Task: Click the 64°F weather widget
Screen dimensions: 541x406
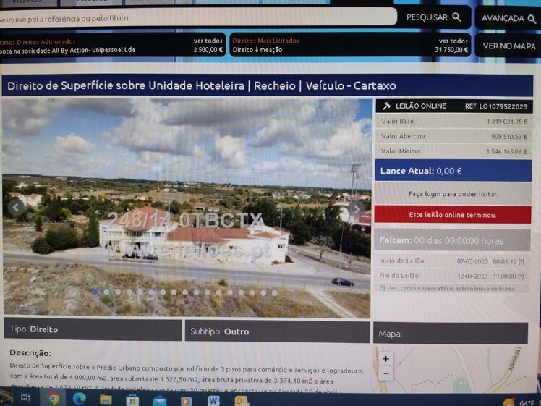Action: [521, 402]
